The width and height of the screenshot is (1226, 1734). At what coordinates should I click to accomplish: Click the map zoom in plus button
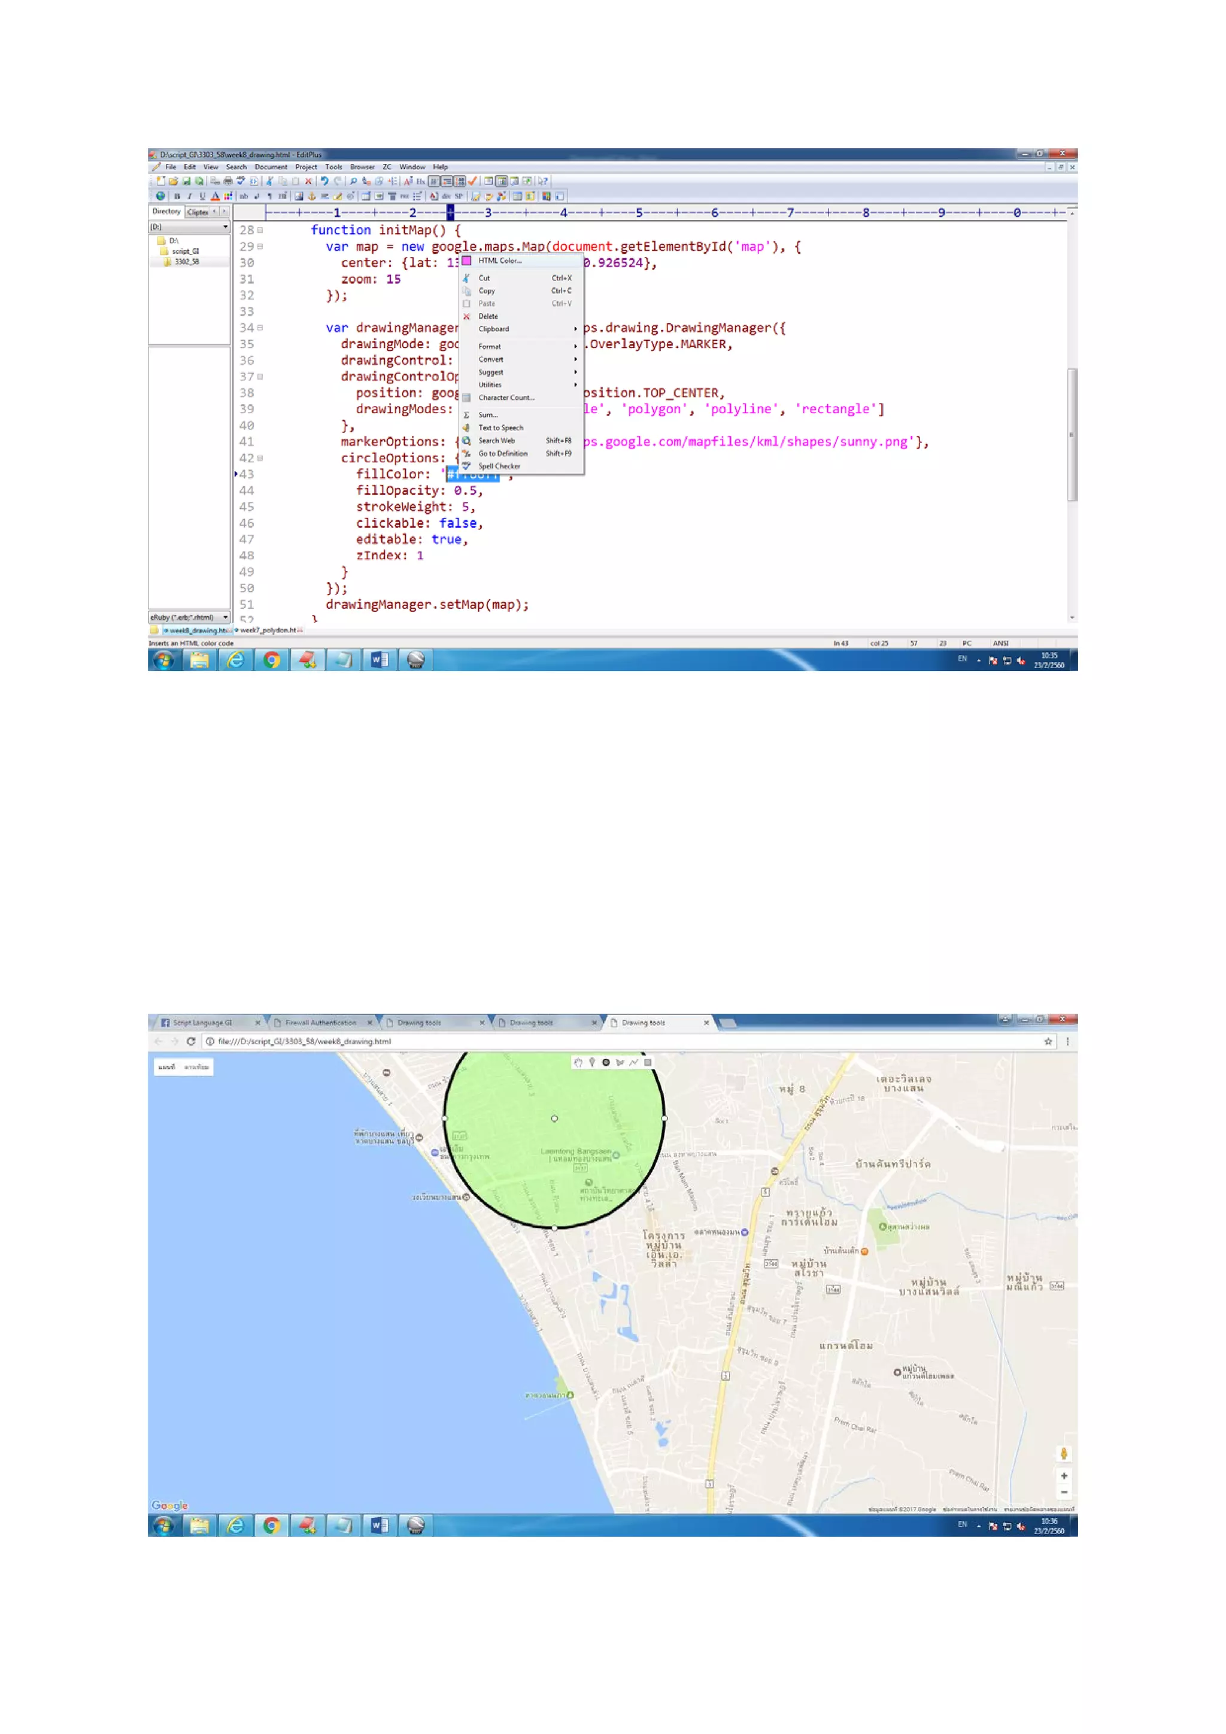coord(1064,1476)
